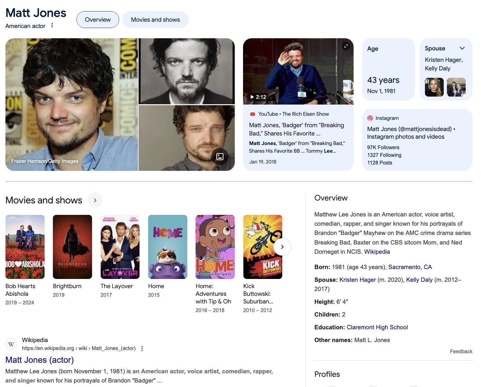Open the first spouse thumbnail photo
This screenshot has width=481, height=387.
434,87
